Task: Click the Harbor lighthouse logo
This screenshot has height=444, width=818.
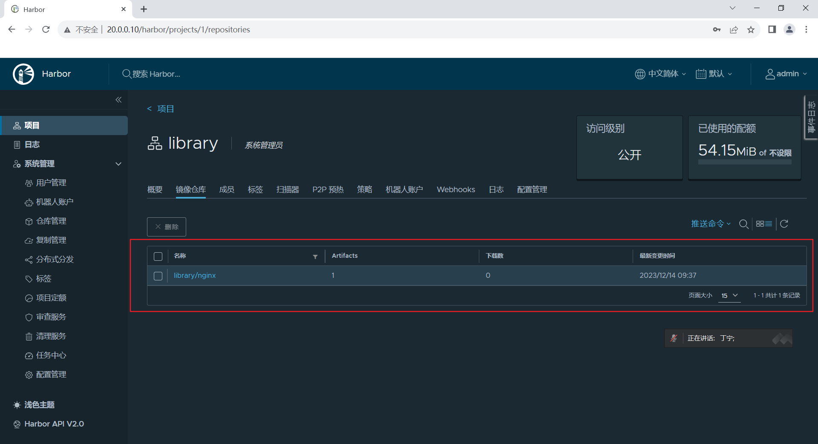Action: [x=23, y=74]
